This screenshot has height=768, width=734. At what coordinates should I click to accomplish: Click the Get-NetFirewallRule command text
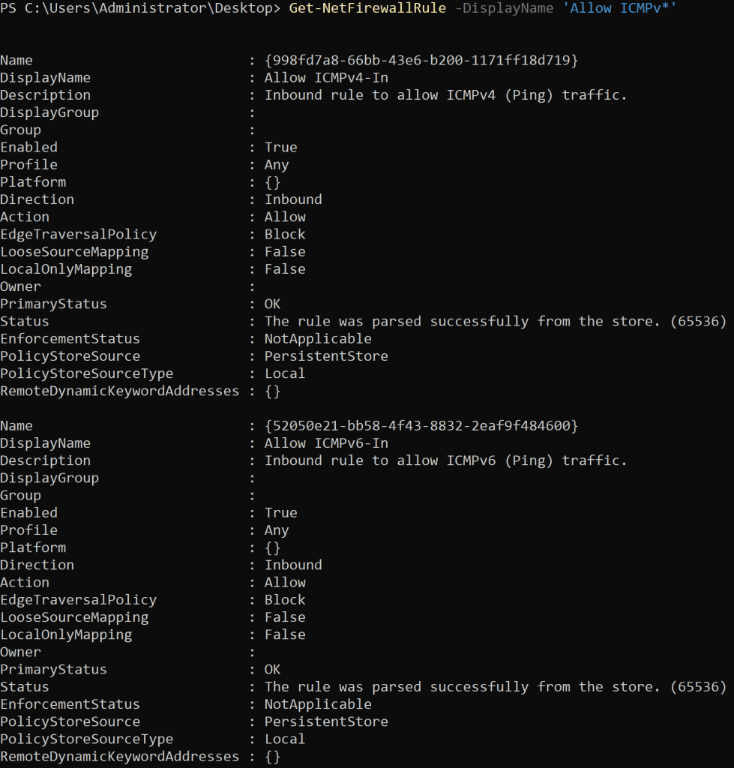coord(367,8)
